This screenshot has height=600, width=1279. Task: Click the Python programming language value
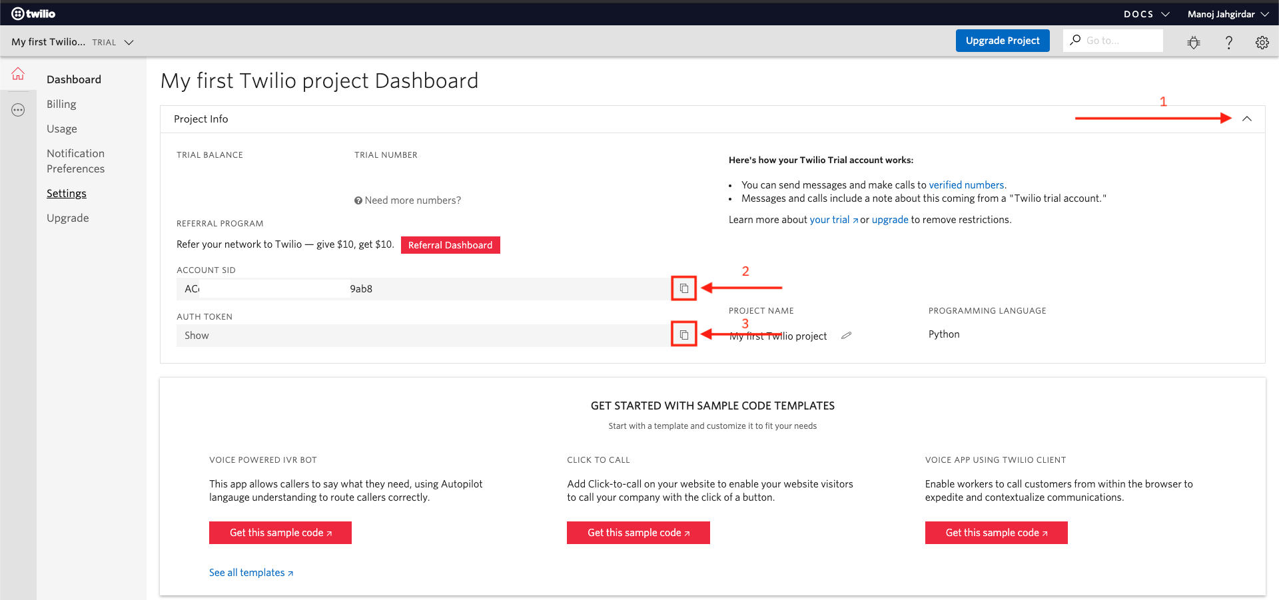tap(944, 334)
